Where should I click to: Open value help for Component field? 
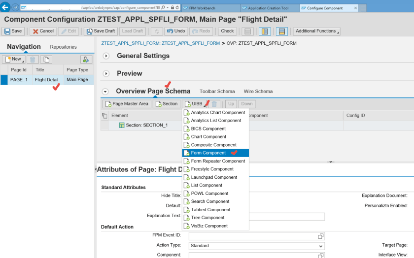point(320,256)
